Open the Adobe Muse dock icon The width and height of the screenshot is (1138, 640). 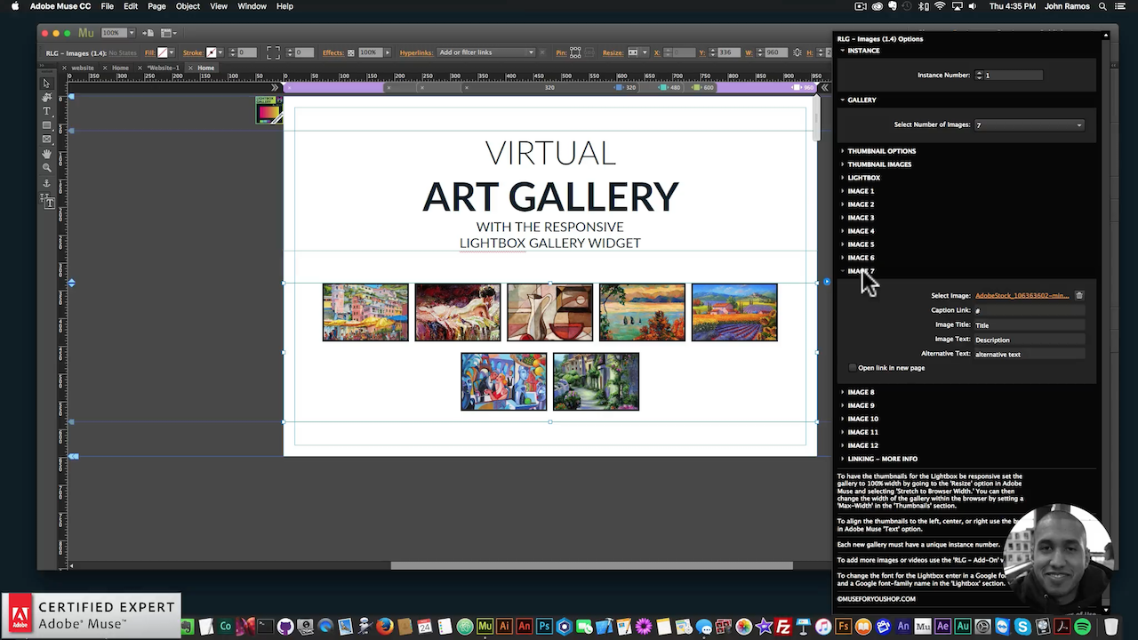coord(484,627)
